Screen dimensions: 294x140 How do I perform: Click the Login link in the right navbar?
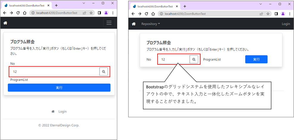coord(286,24)
